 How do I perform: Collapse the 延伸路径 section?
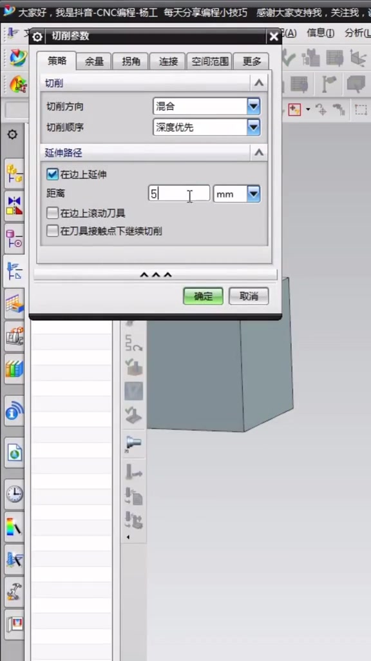[x=259, y=152]
